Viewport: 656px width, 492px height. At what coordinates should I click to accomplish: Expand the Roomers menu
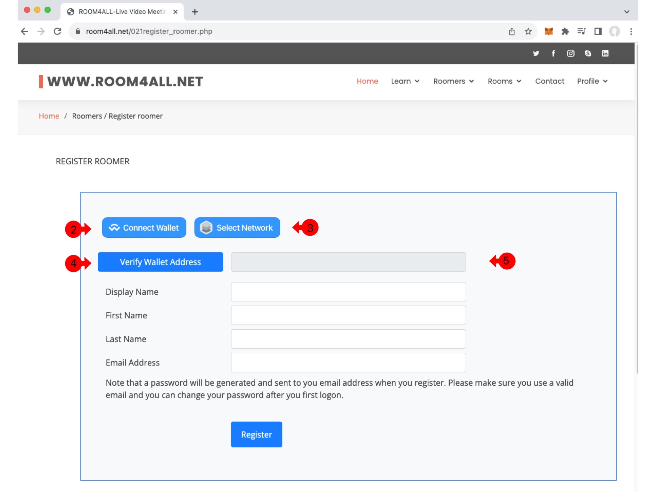(x=453, y=81)
